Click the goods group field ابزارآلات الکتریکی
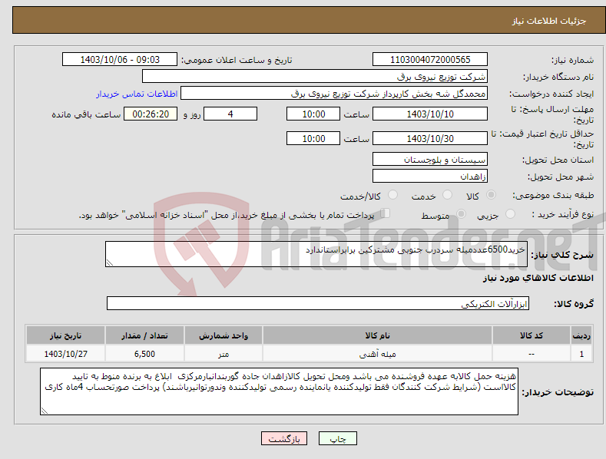Viewport: 606px width, 459px height. pos(318,303)
